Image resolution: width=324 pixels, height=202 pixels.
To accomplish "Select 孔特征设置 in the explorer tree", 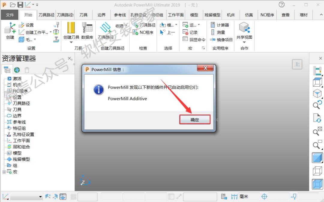I will (23, 134).
